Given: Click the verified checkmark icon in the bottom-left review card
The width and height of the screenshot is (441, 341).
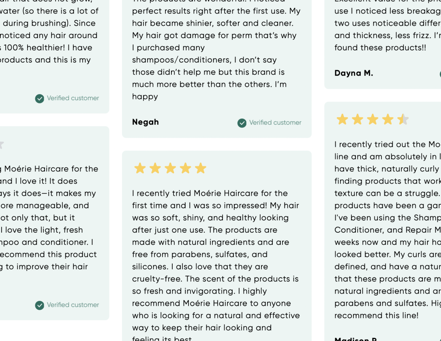Looking at the screenshot, I should [x=40, y=305].
